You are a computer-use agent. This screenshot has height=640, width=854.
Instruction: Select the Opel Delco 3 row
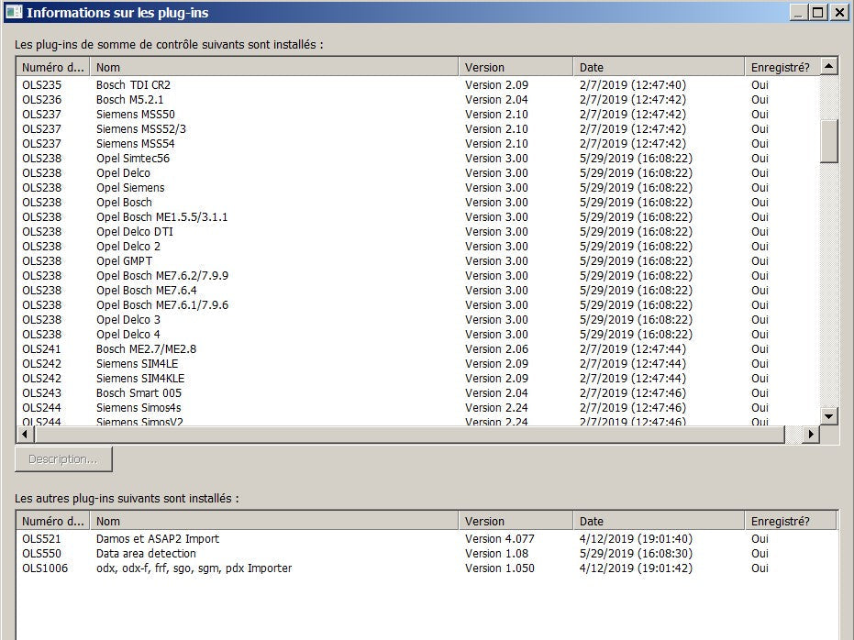417,320
